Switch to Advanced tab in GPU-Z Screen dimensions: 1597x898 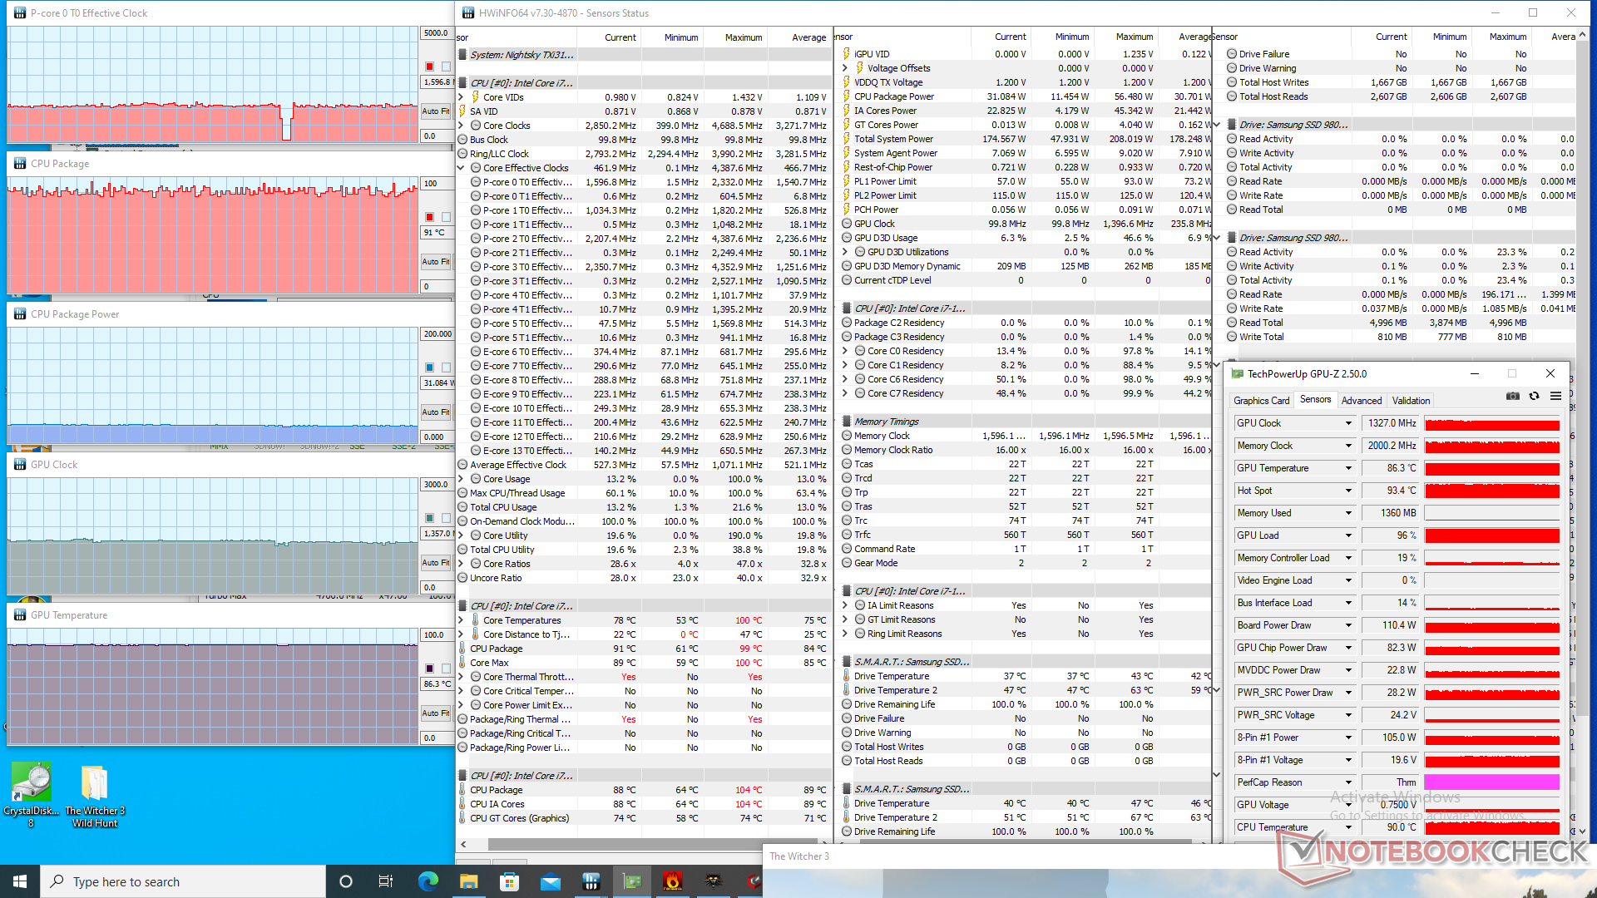click(x=1361, y=400)
